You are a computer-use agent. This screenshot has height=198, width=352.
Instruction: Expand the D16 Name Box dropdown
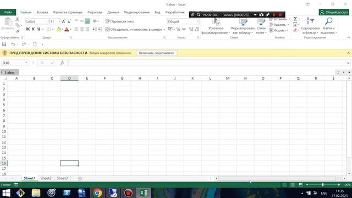point(26,63)
